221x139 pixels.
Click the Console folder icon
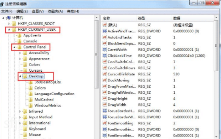(20, 41)
